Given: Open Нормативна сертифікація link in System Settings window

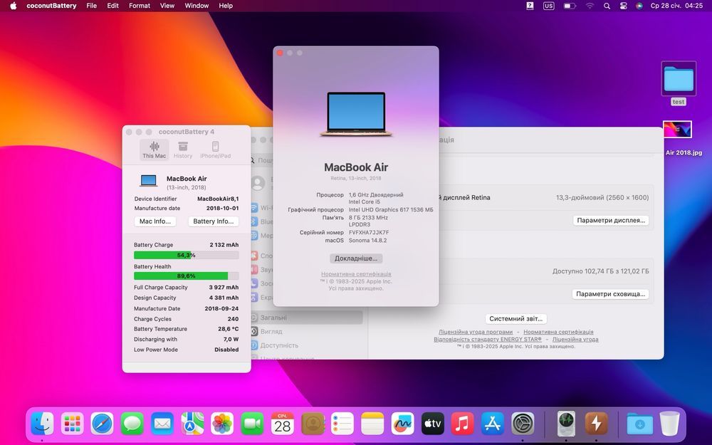Looking at the screenshot, I should (x=558, y=332).
